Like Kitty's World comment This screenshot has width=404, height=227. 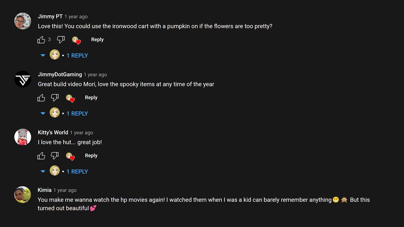pos(41,156)
